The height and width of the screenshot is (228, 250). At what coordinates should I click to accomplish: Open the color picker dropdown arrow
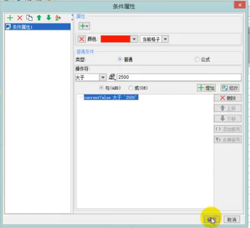pos(134,39)
